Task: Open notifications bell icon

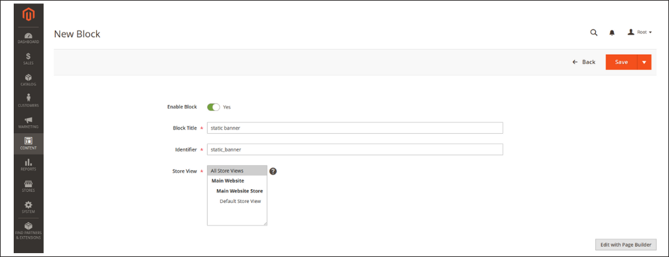Action: tap(612, 33)
